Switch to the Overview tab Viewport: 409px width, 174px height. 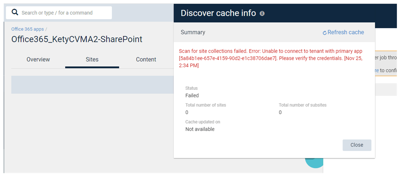coord(38,59)
